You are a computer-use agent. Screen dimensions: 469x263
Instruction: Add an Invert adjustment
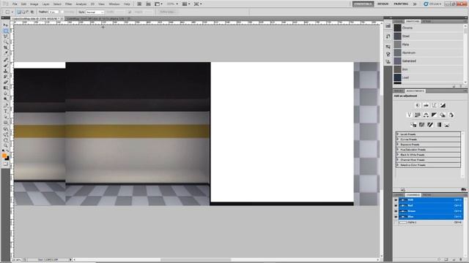(x=413, y=125)
